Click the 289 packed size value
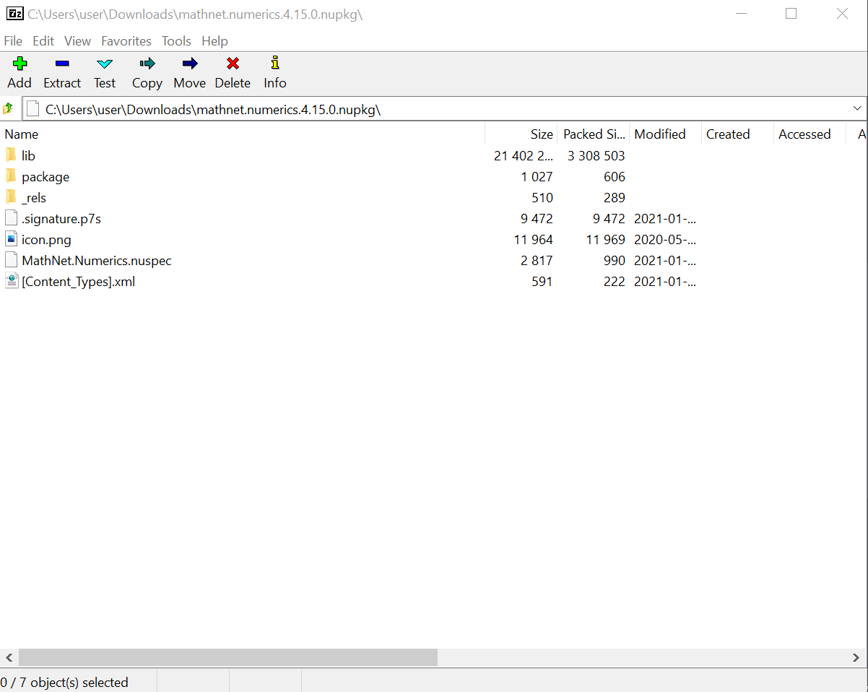Screen dimensions: 868x692 615,198
